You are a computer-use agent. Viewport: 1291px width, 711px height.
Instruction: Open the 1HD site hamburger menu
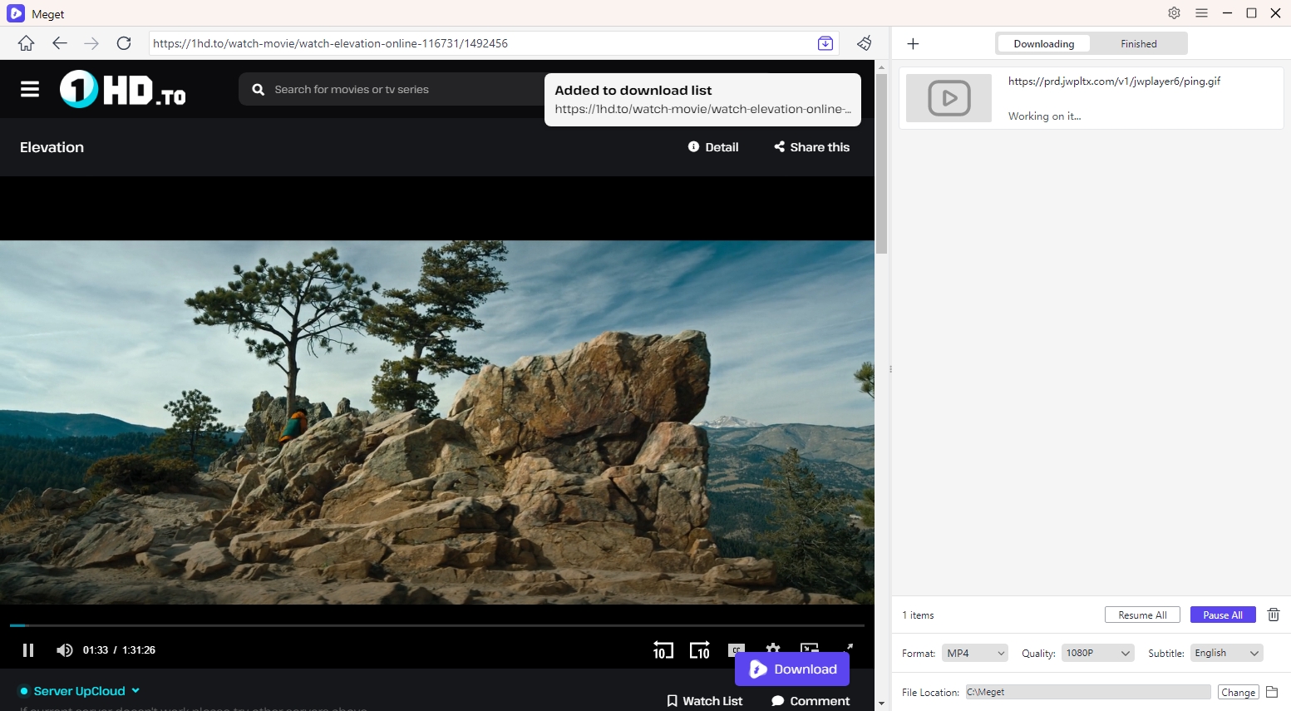pos(30,89)
